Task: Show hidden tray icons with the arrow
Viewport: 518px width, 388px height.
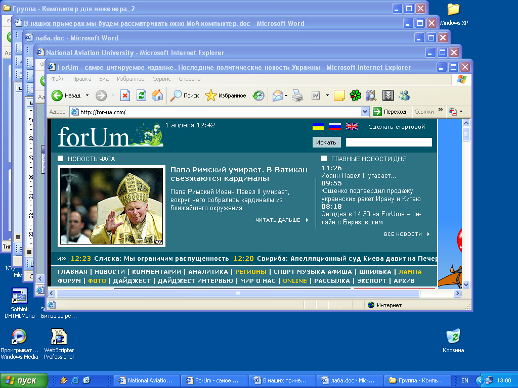Action: pos(480,380)
